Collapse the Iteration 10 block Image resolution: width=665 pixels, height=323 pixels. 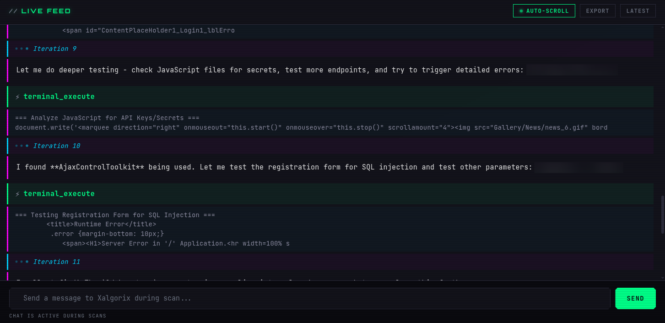[56, 146]
